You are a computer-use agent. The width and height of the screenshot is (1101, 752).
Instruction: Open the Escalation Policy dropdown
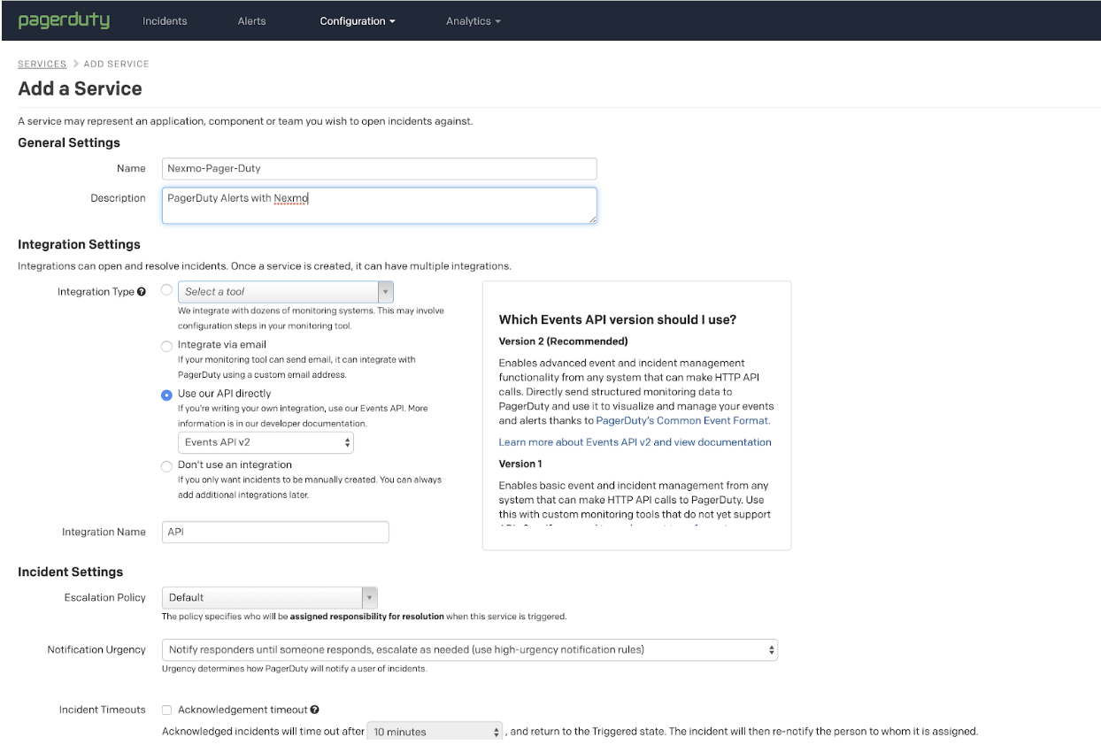pos(270,597)
